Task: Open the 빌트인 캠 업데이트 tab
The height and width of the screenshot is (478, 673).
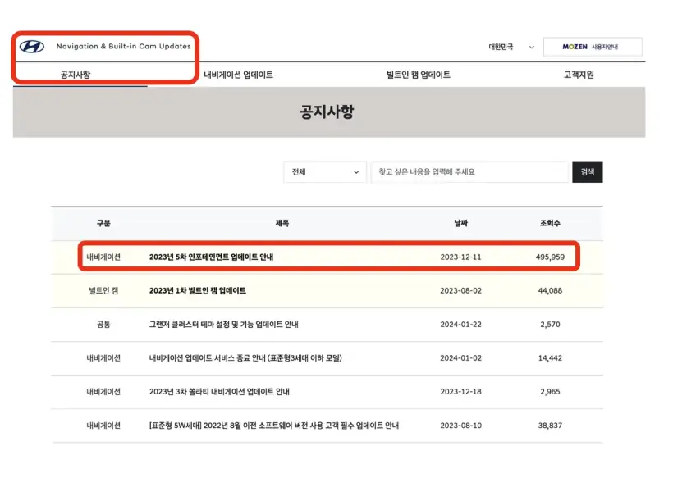Action: 419,74
